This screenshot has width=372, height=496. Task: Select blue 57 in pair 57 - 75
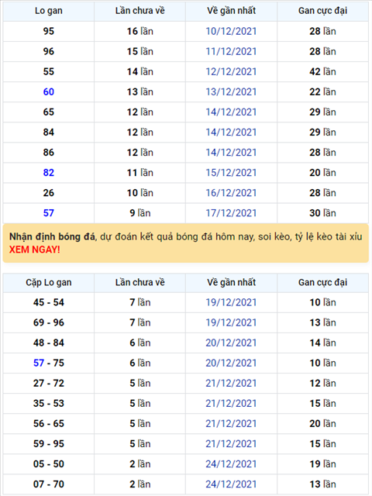[39, 363]
